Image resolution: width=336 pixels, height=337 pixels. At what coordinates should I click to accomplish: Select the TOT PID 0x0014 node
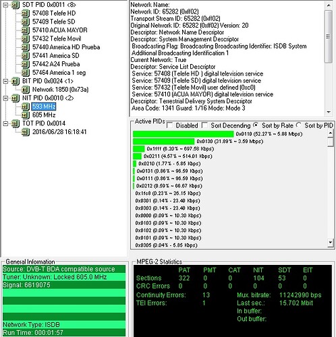point(44,123)
